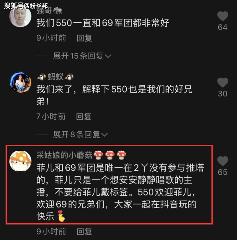Viewport: 237px width, 240px height.
Task: Reply to 强哥's comment about 550 and 69军团
Action: pos(84,38)
